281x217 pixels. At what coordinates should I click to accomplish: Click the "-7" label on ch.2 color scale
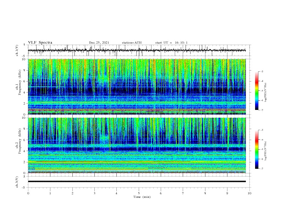point(261,169)
